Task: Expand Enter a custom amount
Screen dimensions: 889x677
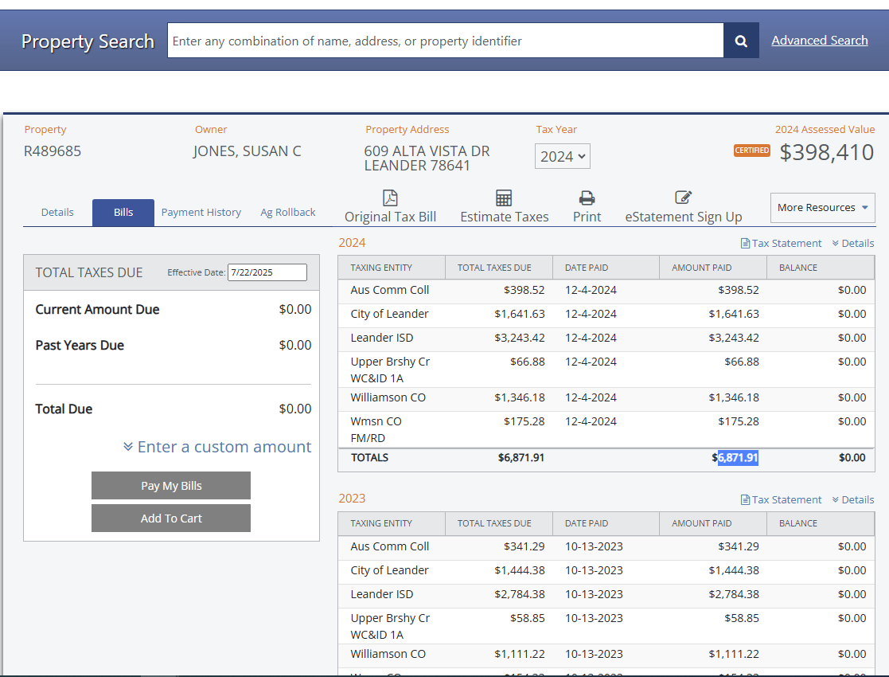Action: [217, 447]
